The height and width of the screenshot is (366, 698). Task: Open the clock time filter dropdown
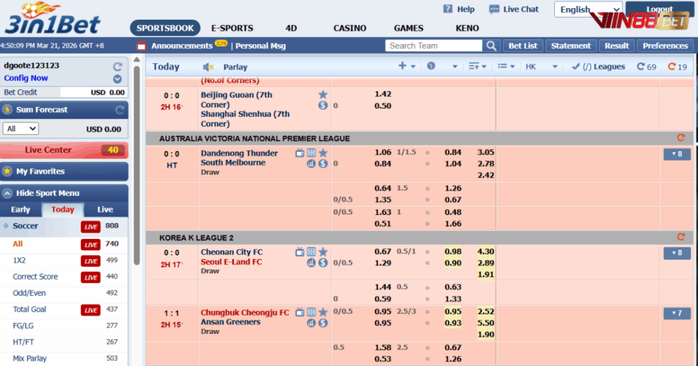(442, 66)
